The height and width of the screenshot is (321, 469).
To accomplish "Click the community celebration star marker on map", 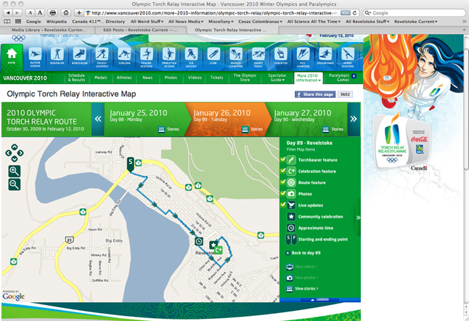I will pyautogui.click(x=213, y=245).
